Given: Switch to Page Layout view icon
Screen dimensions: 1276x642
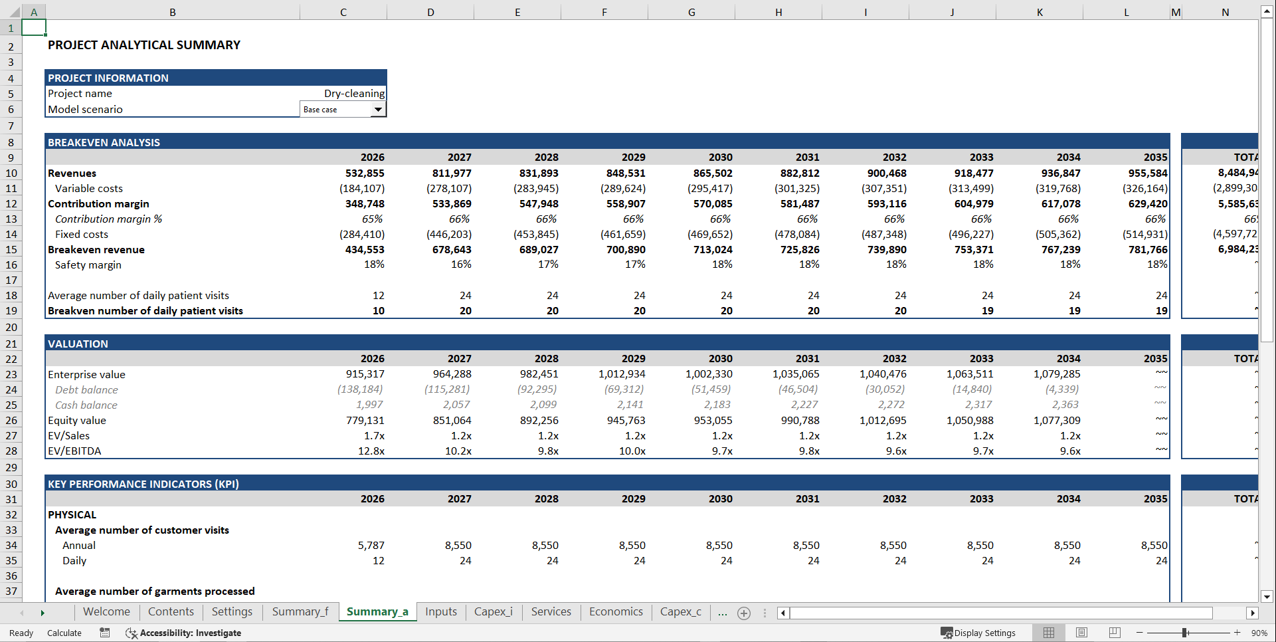Looking at the screenshot, I should click(x=1081, y=632).
